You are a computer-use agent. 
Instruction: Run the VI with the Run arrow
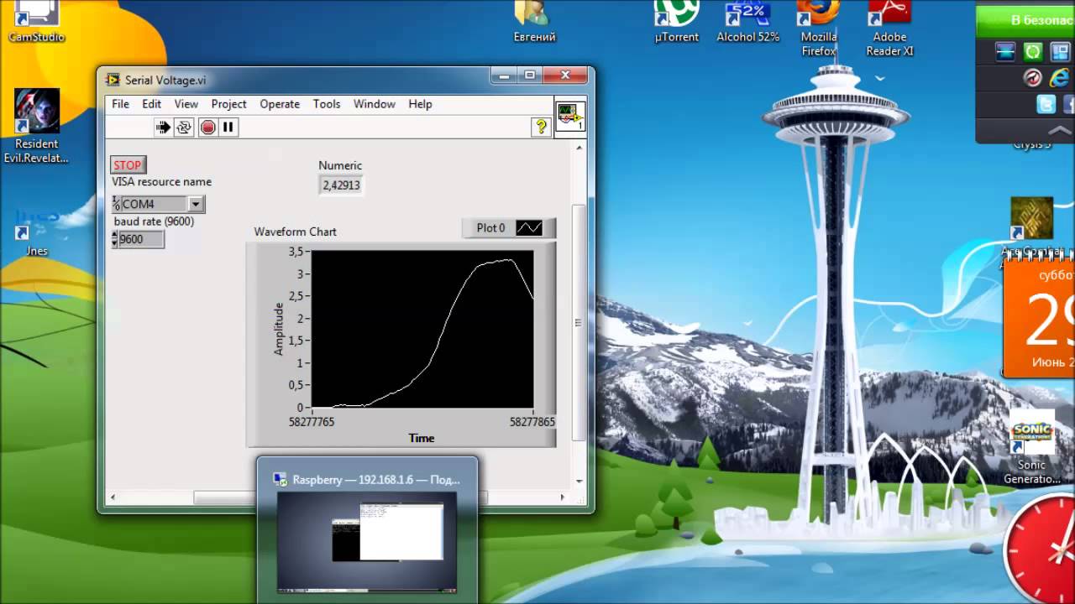pyautogui.click(x=163, y=128)
